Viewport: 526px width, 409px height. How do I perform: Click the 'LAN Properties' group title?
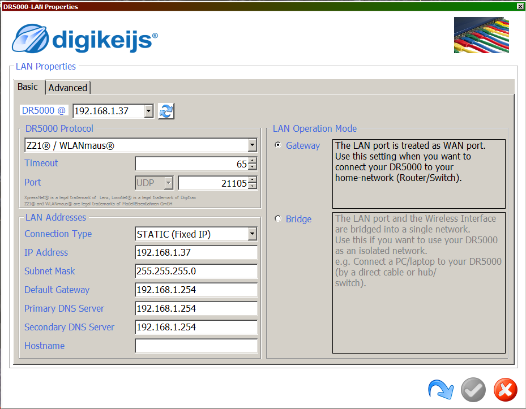tap(46, 66)
